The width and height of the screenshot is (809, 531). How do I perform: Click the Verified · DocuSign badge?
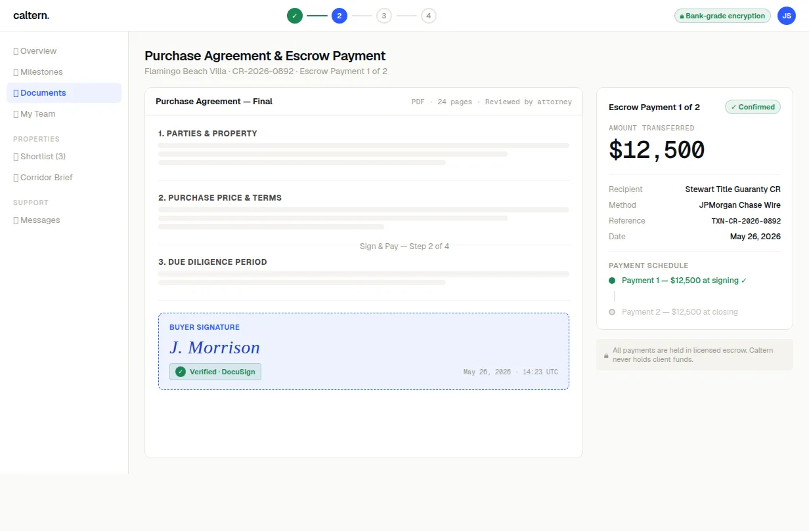coord(215,372)
